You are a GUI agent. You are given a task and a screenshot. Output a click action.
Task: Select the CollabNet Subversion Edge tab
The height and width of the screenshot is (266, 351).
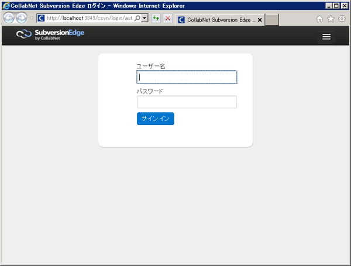(x=219, y=20)
